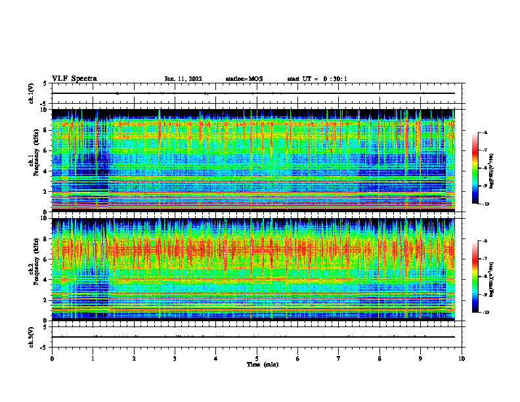The image size is (520, 402).
Task: Select the ch.1 "Frequency (kHz)" axis label
Action: pyautogui.click(x=36, y=152)
